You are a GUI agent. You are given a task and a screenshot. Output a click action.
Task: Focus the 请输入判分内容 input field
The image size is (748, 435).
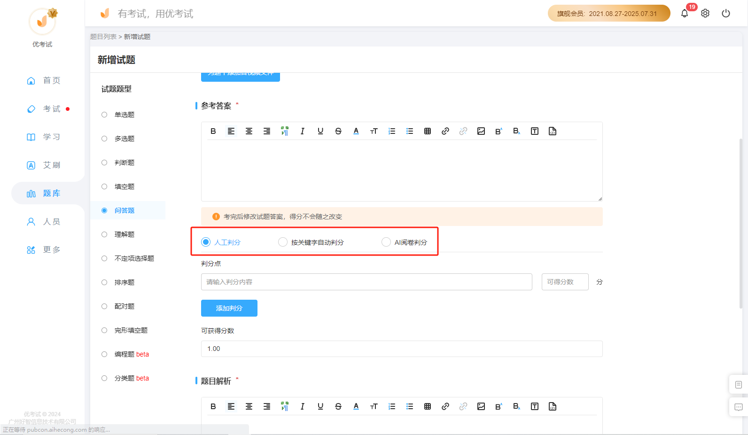[366, 282]
